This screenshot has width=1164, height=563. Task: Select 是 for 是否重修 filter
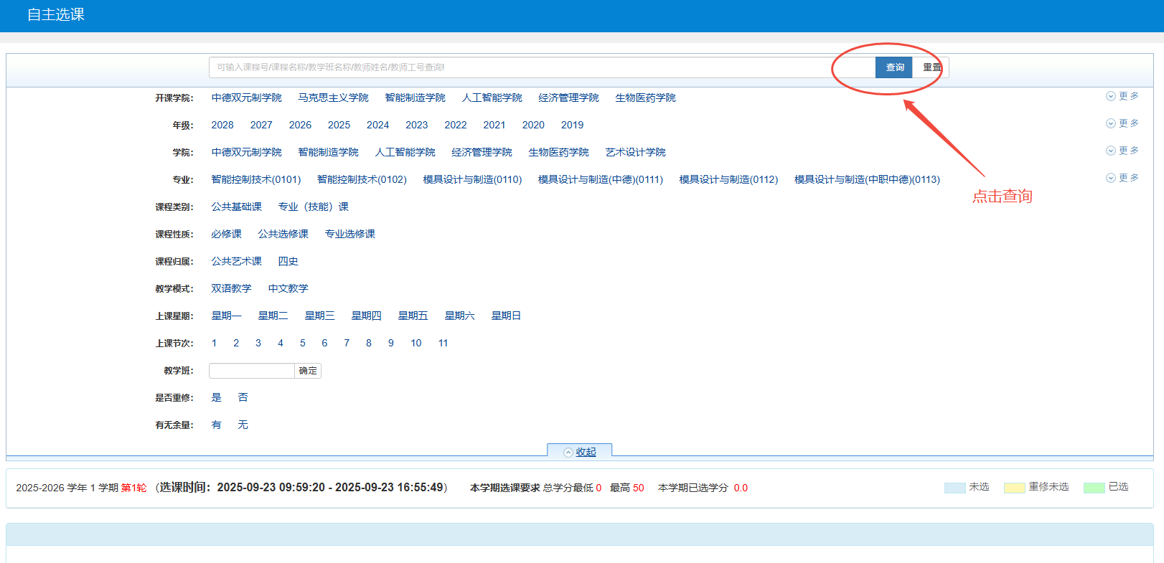216,397
